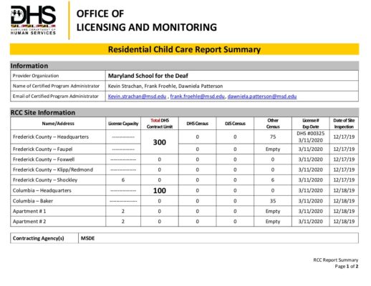Select 'Frederick County – Klipp/Redmond' row name
Image resolution: width=371 pixels, height=286 pixels.
coord(53,169)
